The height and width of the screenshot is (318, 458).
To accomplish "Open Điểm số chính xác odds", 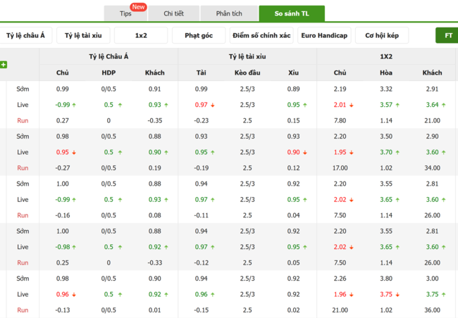I will tap(261, 35).
